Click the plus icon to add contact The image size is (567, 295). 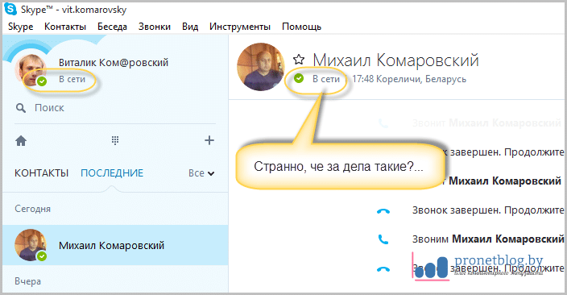pos(209,140)
